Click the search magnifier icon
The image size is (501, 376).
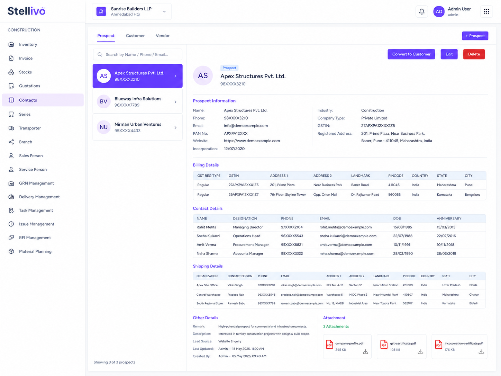(x=100, y=54)
